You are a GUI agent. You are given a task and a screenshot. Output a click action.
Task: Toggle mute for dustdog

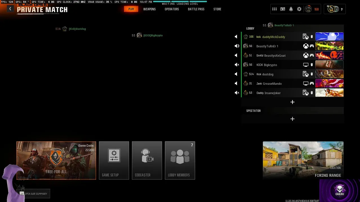coord(236,74)
